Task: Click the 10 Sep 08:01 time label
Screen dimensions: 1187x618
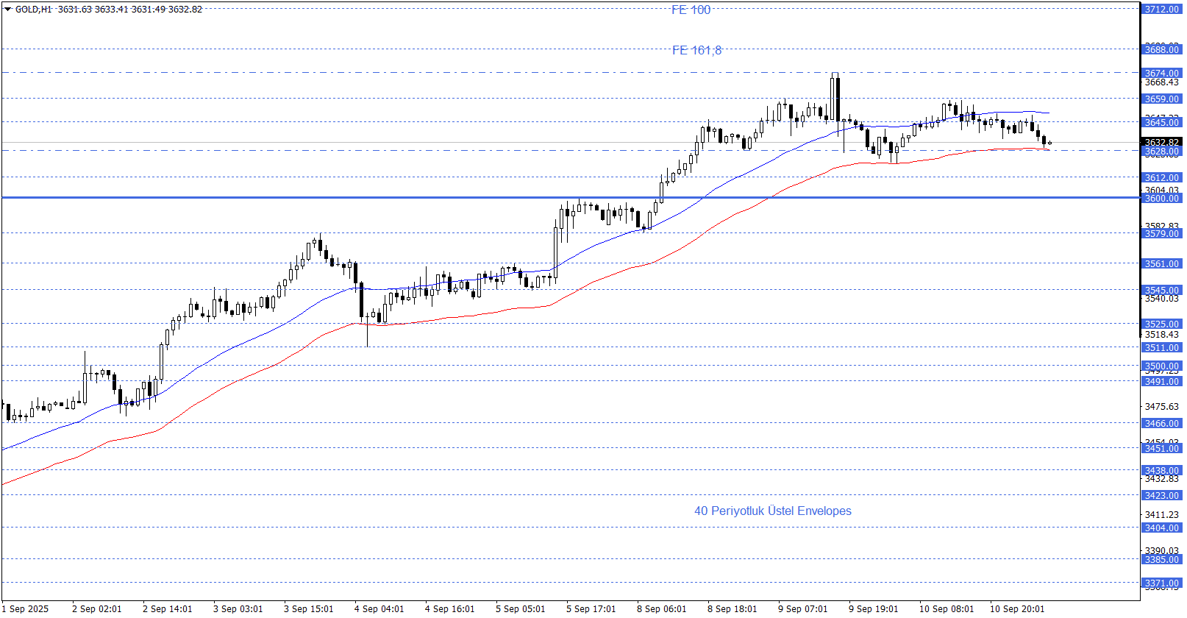Action: pos(947,609)
